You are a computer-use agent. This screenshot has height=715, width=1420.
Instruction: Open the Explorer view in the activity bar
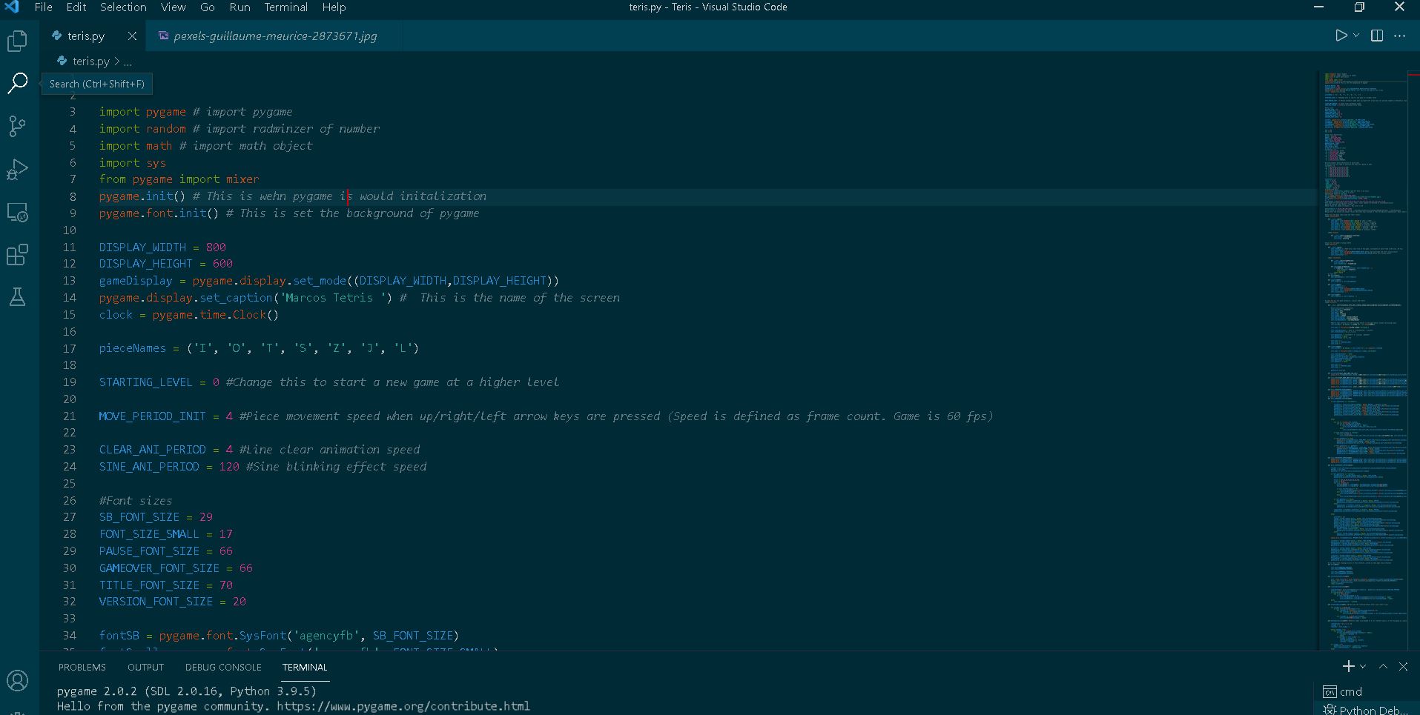(17, 41)
